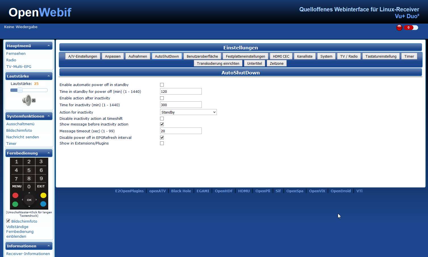
Task: Open the Action for inactivity dropdown
Action: [x=188, y=112]
